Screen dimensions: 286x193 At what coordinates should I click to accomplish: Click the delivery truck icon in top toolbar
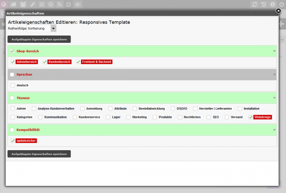point(13,4)
